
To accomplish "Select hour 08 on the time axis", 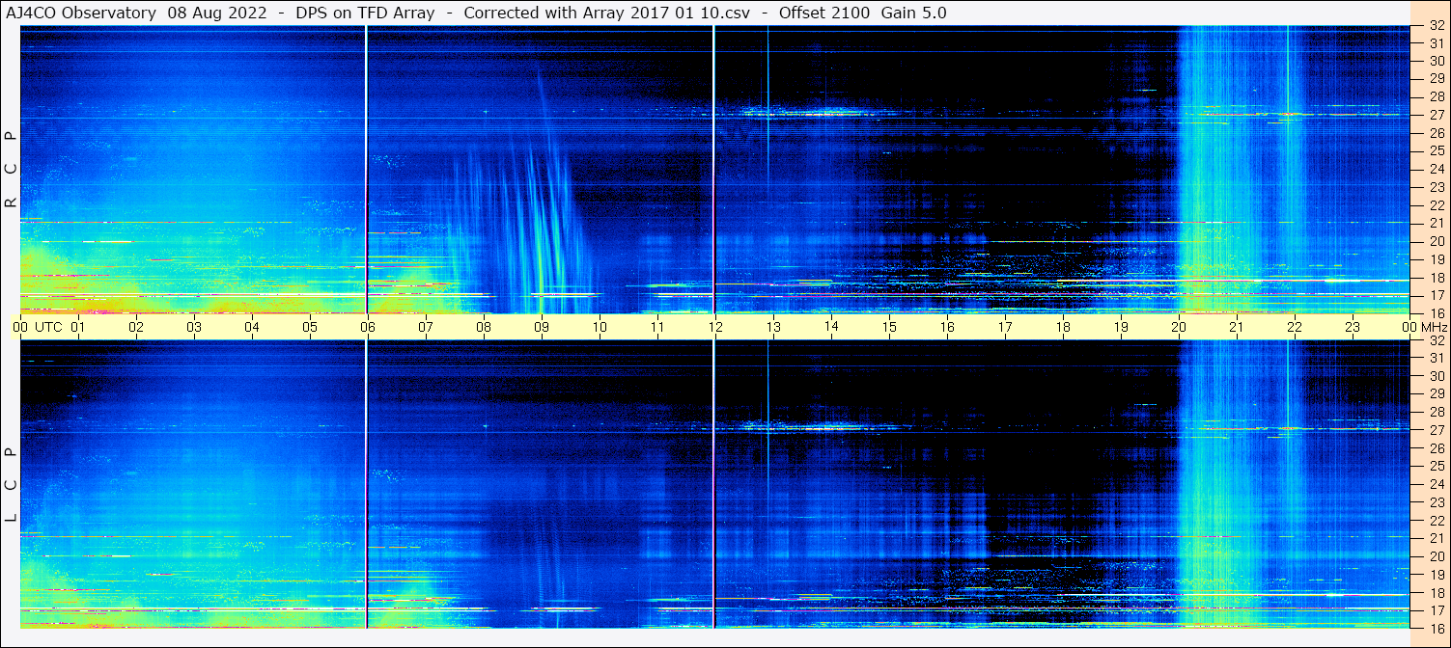I will (x=484, y=327).
